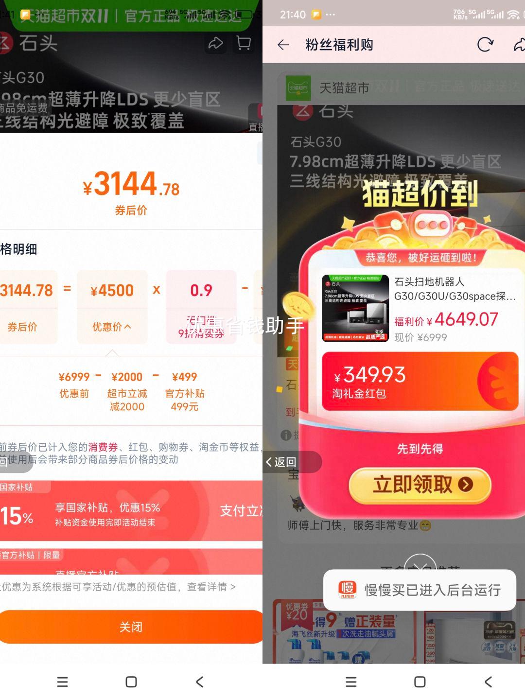
Task: Open the 石头扫地机器人 product thumbnail
Action: (x=355, y=309)
